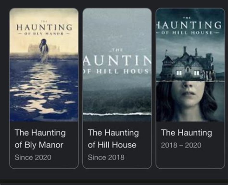Click empty area below the "2018 – 2020" card text

[x=190, y=160]
